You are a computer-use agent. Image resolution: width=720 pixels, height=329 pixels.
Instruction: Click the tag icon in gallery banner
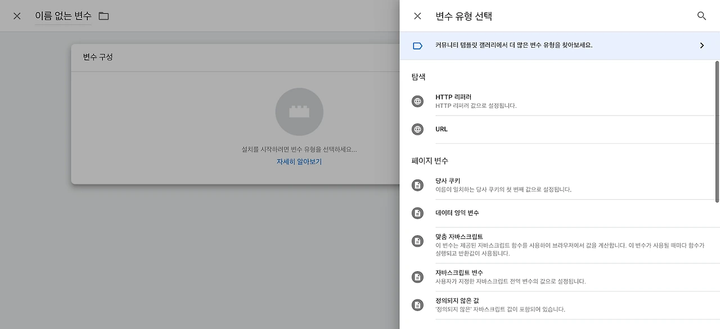click(x=417, y=46)
